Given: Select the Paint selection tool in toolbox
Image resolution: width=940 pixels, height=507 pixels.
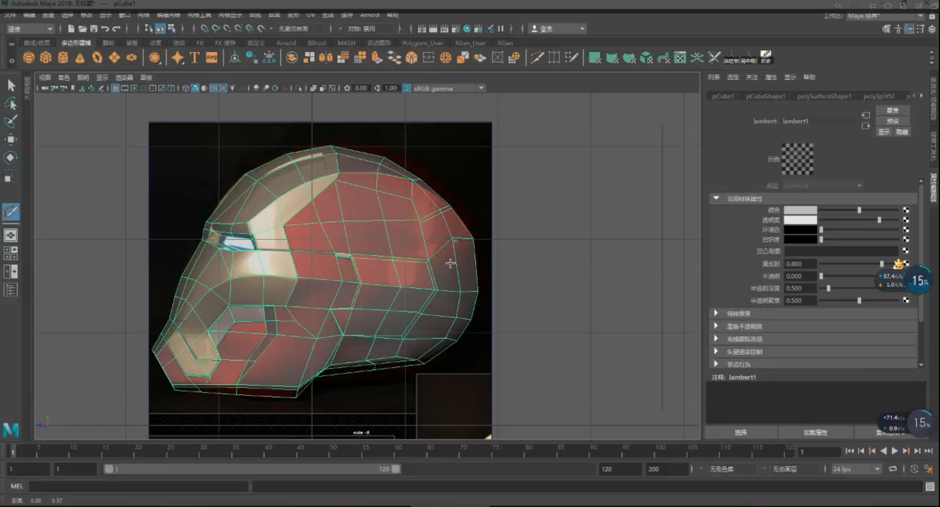Looking at the screenshot, I should point(11,121).
